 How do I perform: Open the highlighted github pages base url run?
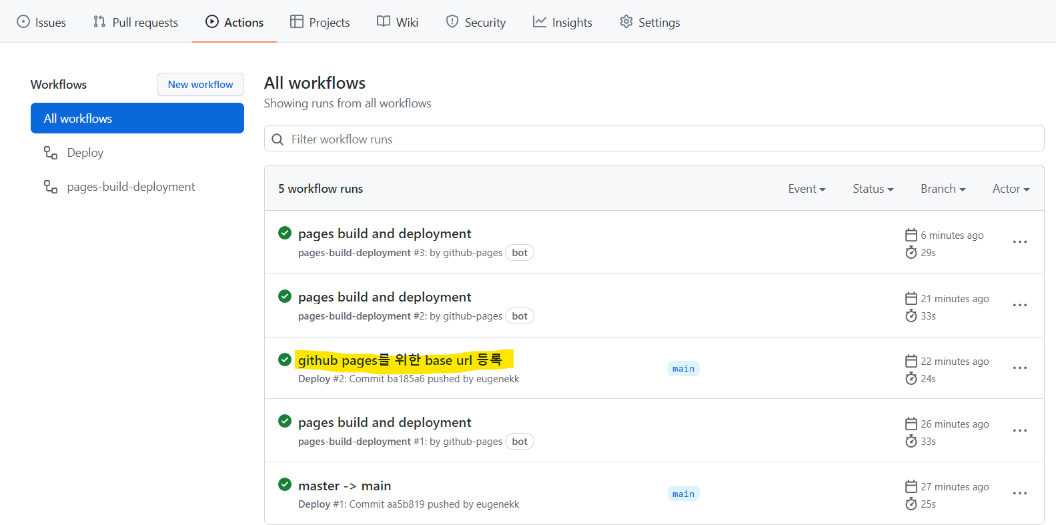point(400,360)
